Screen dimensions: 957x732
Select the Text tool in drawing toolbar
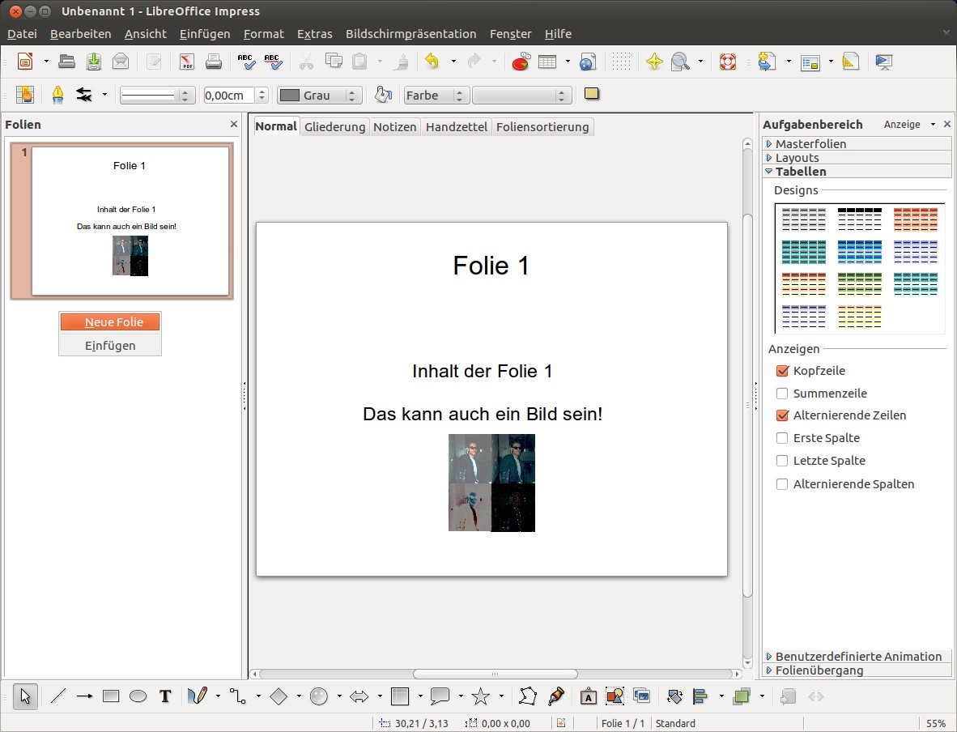coord(165,696)
